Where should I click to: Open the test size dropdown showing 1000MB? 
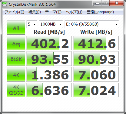click(x=51, y=24)
